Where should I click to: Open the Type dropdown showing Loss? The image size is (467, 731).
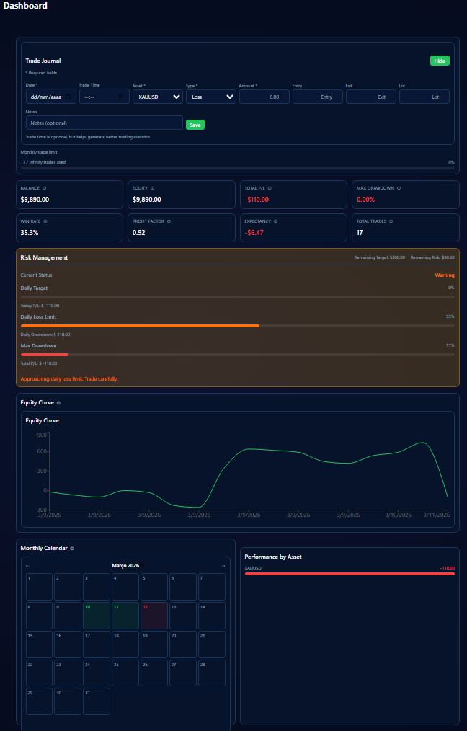click(210, 97)
